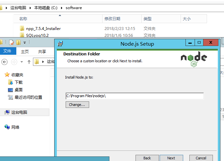Open Change... destination folder dialog
224x161 pixels.
[x=77, y=105]
